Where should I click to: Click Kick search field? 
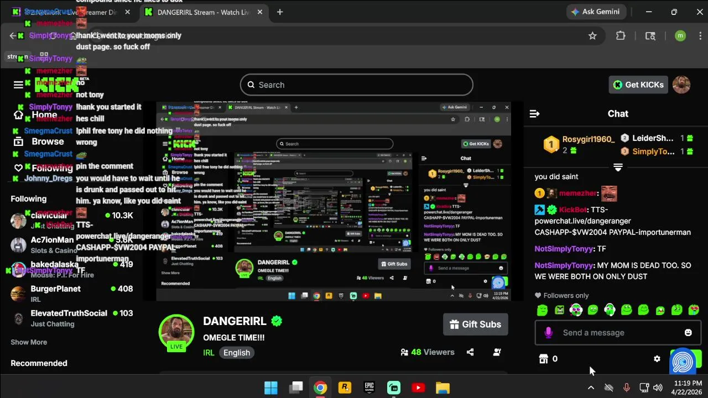point(357,85)
